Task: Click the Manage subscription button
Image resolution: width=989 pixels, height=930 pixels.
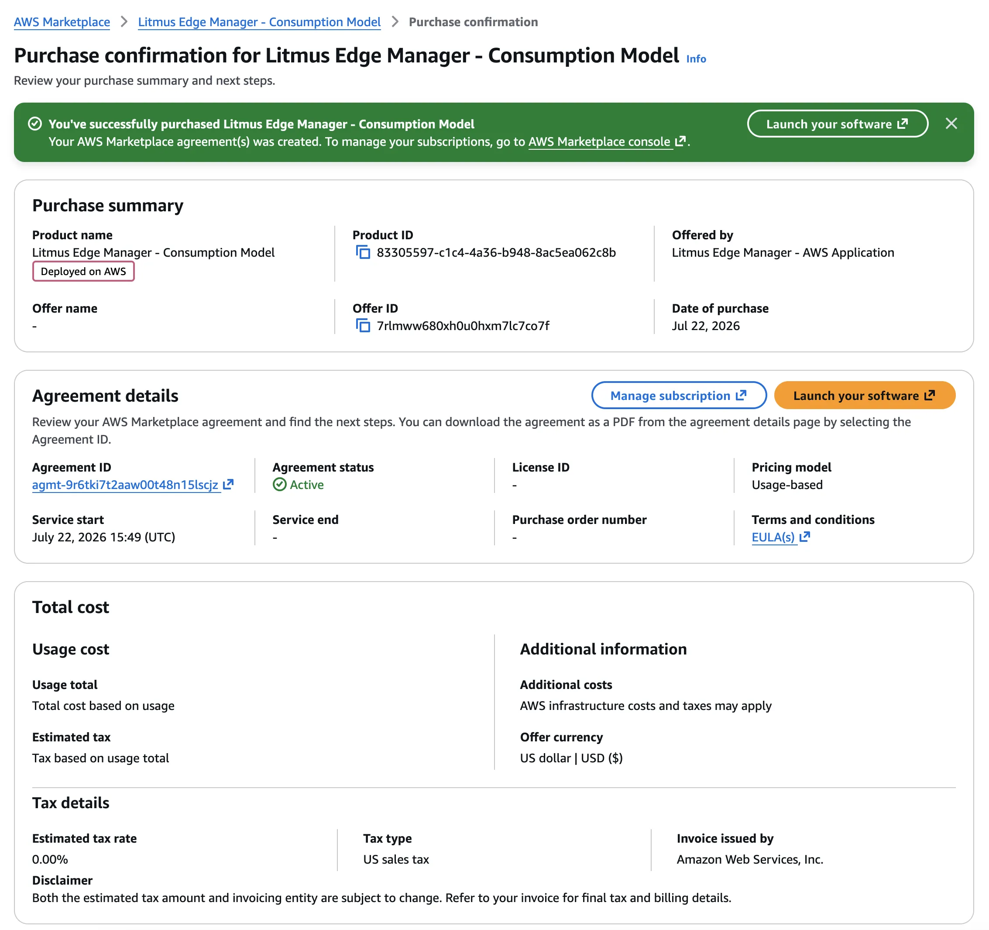Action: [679, 396]
